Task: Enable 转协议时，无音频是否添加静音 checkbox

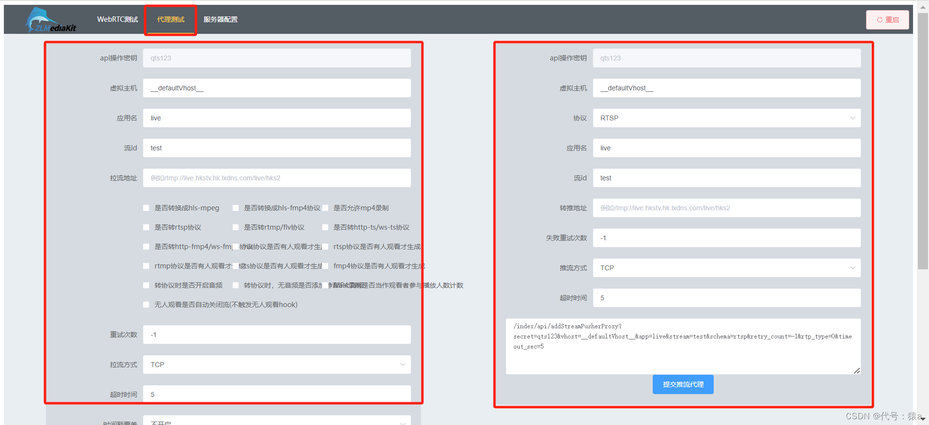Action: pos(236,285)
